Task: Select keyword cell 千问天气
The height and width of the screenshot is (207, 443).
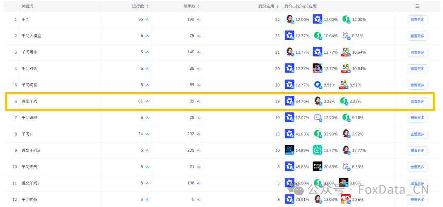Action: 30,167
